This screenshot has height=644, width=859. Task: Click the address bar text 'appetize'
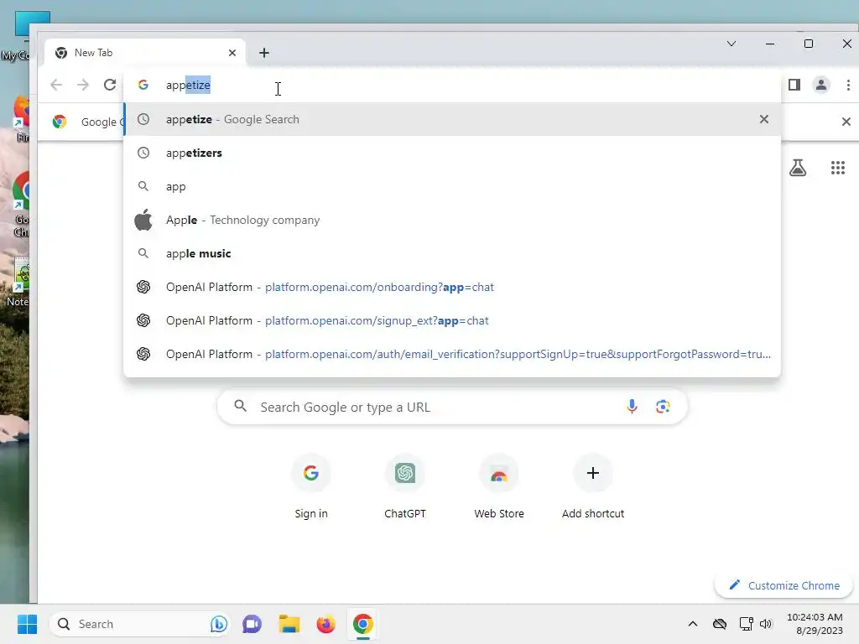tap(188, 85)
